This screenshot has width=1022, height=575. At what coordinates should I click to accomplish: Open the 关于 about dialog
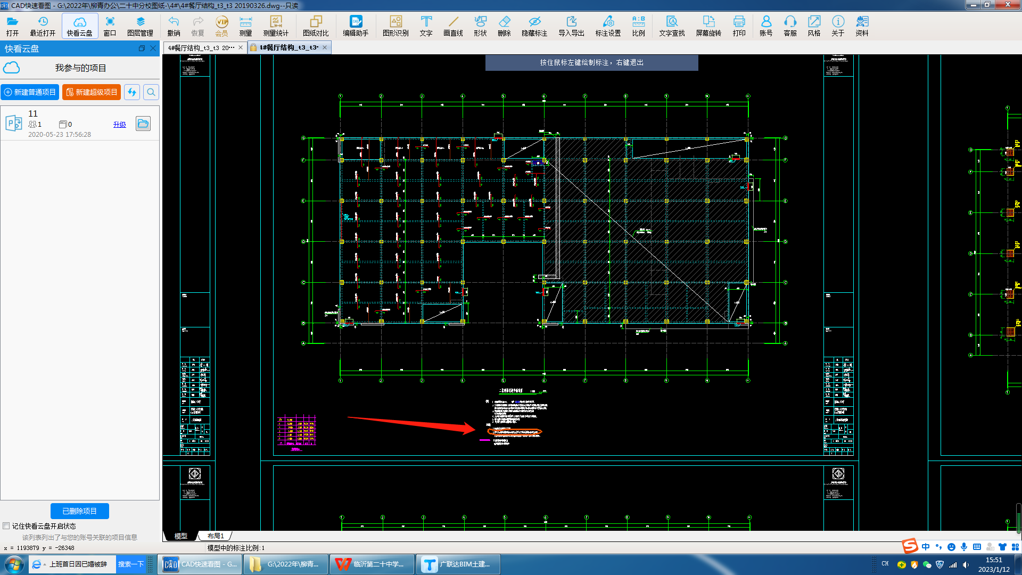coord(838,26)
